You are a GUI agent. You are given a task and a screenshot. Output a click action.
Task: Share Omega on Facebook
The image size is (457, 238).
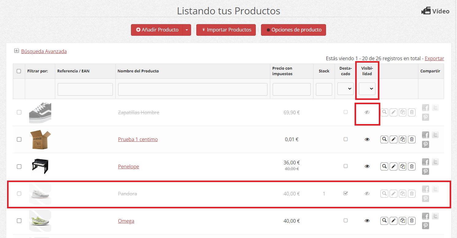(425, 216)
